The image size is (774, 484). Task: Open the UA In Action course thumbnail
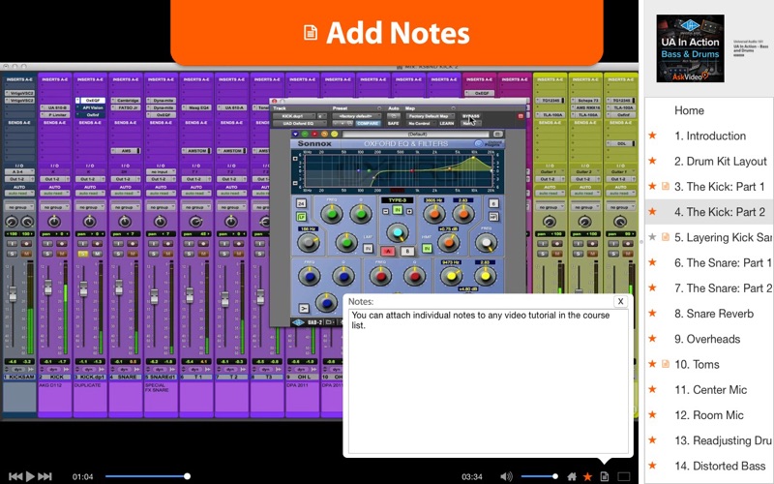point(690,47)
